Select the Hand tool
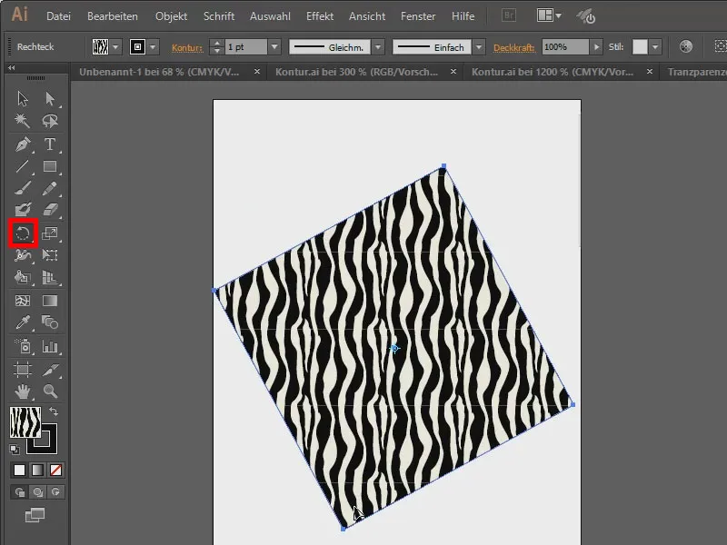This screenshot has height=545, width=727. click(x=22, y=391)
